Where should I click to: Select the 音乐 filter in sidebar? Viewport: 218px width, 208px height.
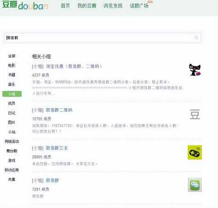pyautogui.click(x=12, y=85)
